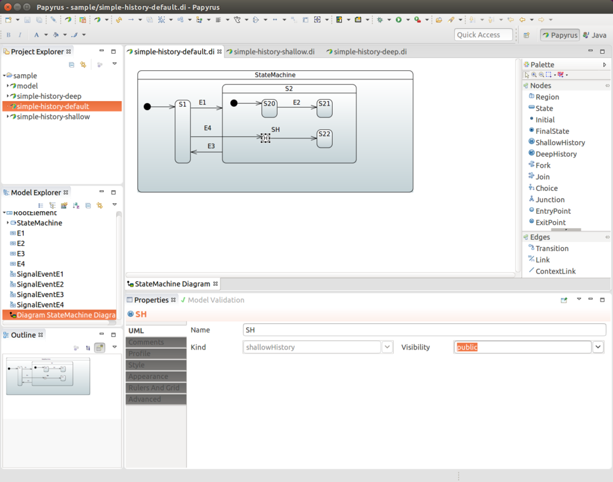Open the Rulers And Grid tab
613x482 pixels.
156,388
